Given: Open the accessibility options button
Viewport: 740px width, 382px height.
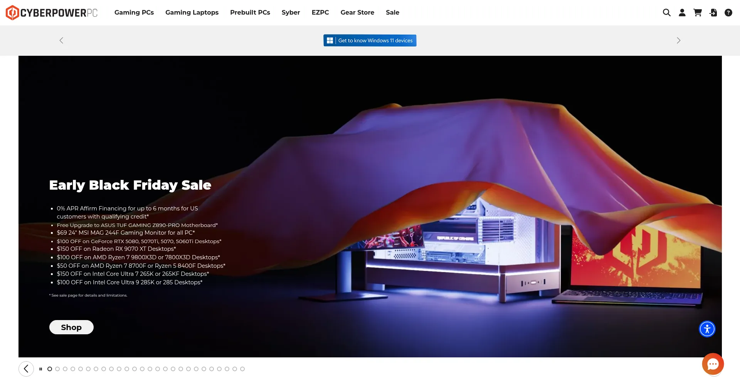Looking at the screenshot, I should click(707, 329).
